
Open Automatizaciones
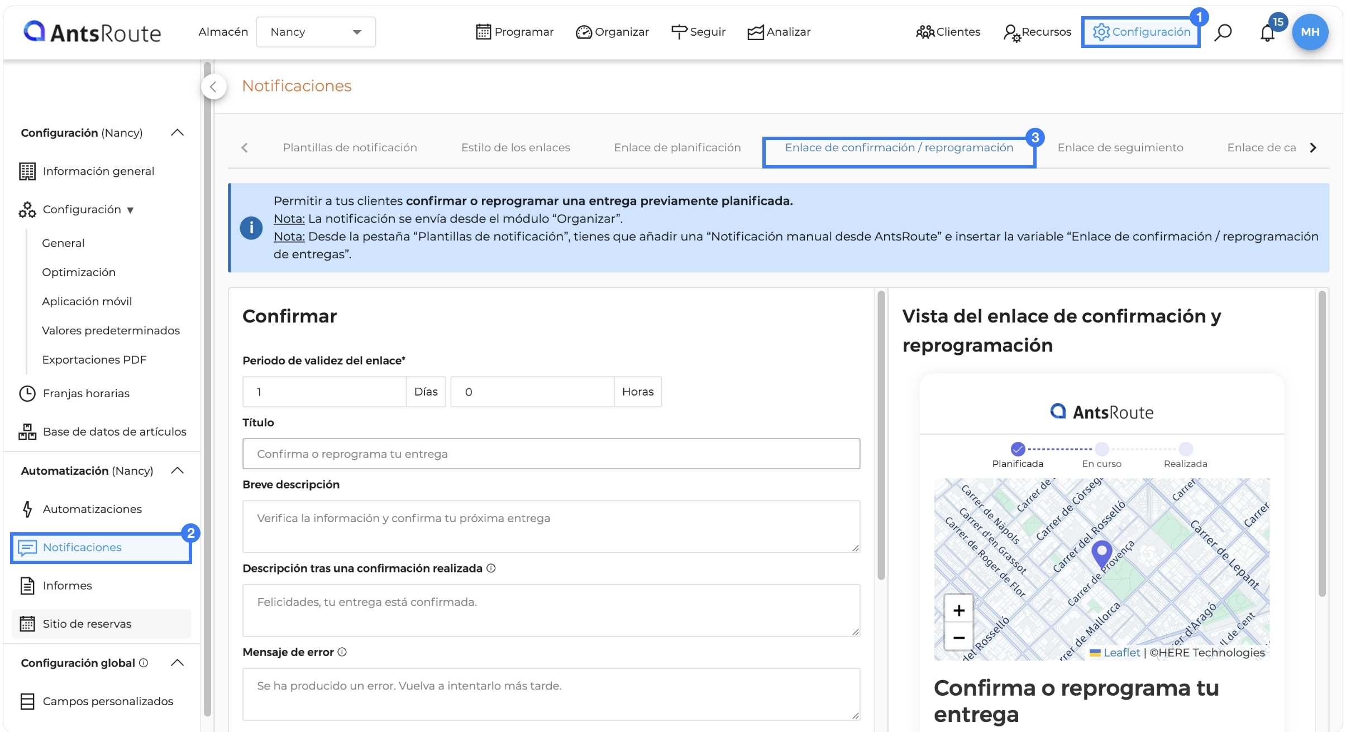92,509
